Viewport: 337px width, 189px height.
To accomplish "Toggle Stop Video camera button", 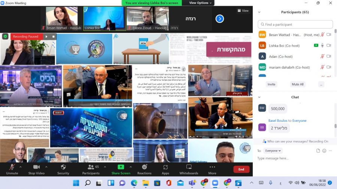I will pyautogui.click(x=36, y=167).
